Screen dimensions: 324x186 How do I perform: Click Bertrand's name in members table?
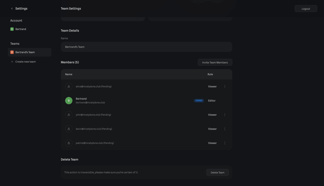tap(81, 99)
